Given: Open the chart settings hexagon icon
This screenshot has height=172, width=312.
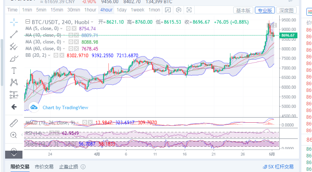Looking at the screenshot, I should [179, 9].
